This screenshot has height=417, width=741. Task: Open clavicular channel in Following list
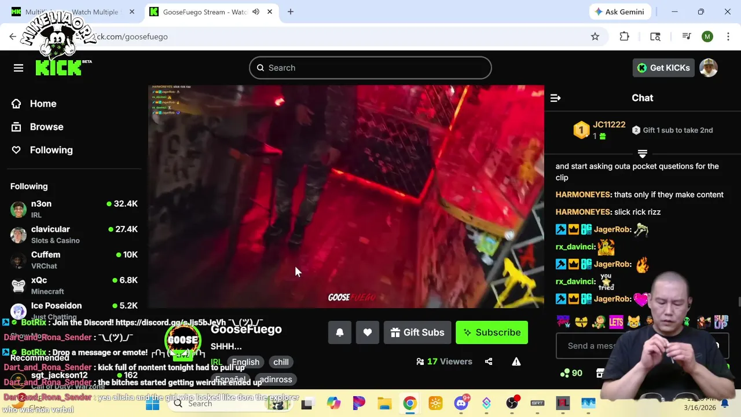pos(74,235)
